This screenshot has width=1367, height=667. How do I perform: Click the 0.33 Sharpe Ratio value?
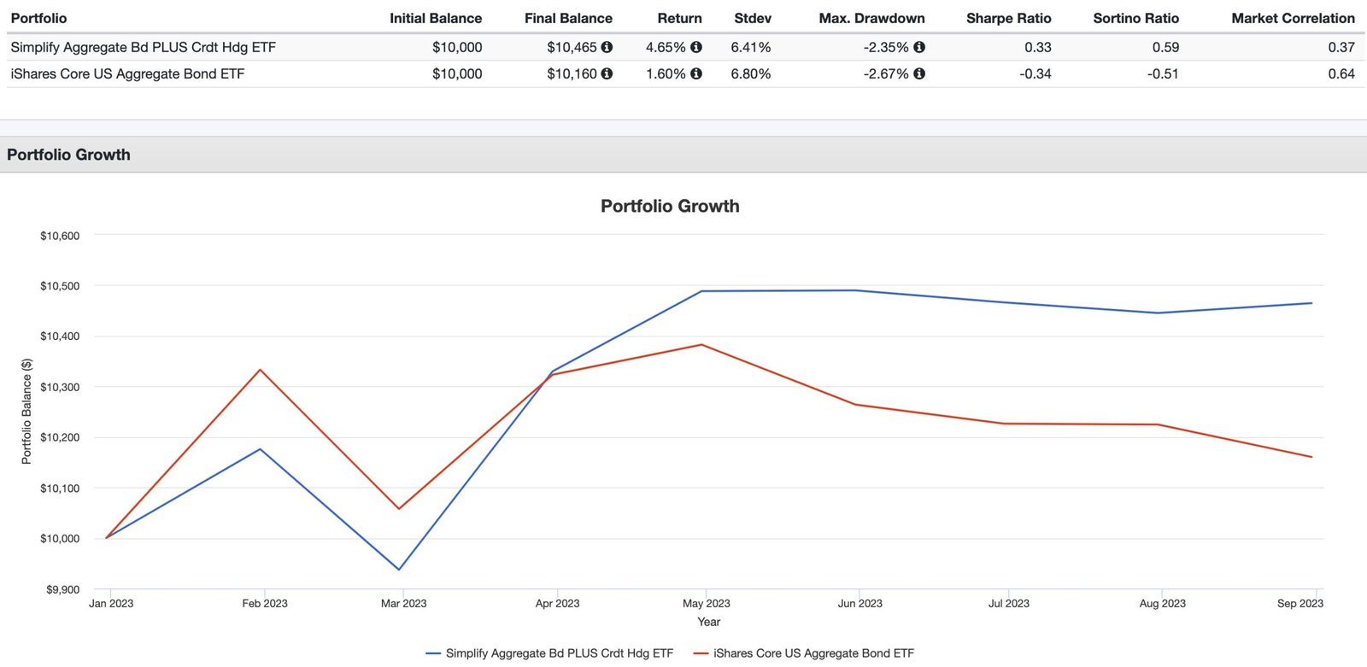[x=1038, y=47]
